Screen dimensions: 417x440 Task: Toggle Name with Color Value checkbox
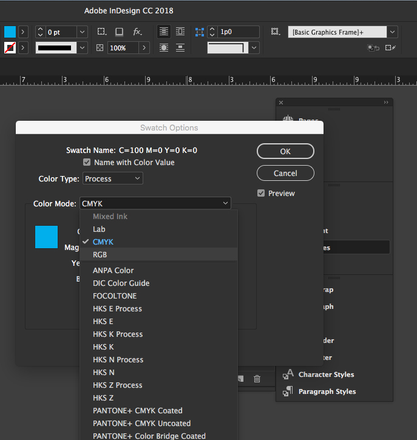pyautogui.click(x=87, y=162)
